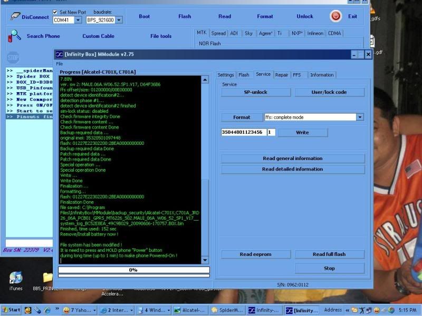Open the Windows Start menu
The height and width of the screenshot is (316, 422).
[11, 310]
